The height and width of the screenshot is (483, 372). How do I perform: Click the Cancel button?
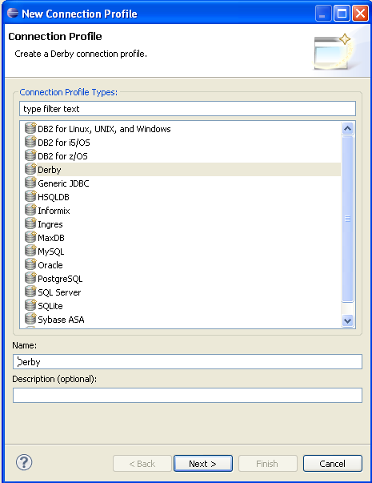pyautogui.click(x=332, y=463)
